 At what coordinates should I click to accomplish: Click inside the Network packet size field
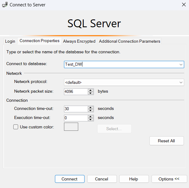click(x=75, y=91)
